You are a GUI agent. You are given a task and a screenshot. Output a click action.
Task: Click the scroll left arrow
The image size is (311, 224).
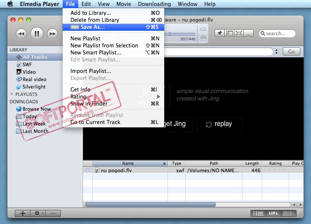pyautogui.click(x=294, y=205)
